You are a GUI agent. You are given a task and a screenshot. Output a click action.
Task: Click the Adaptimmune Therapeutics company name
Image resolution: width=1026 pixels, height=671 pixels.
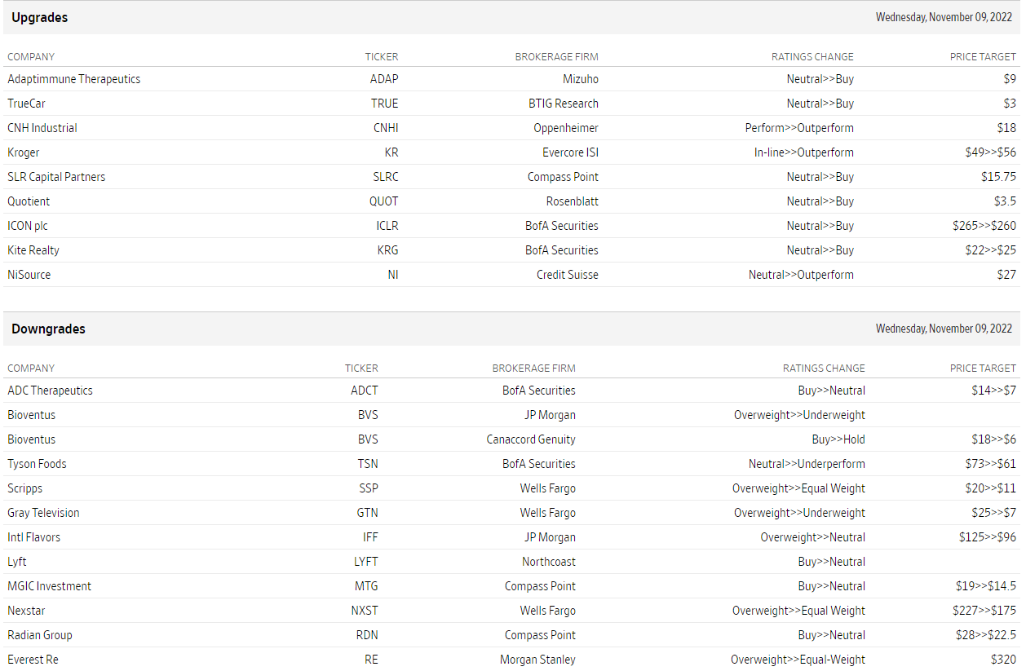click(x=73, y=79)
